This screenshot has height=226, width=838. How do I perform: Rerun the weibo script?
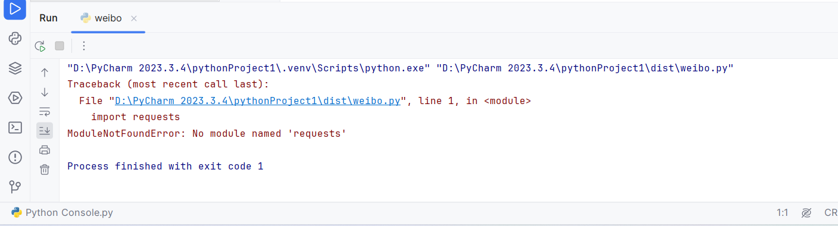point(40,46)
